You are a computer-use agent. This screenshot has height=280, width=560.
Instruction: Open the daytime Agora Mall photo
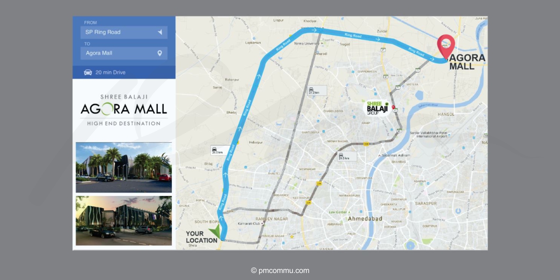[124, 167]
